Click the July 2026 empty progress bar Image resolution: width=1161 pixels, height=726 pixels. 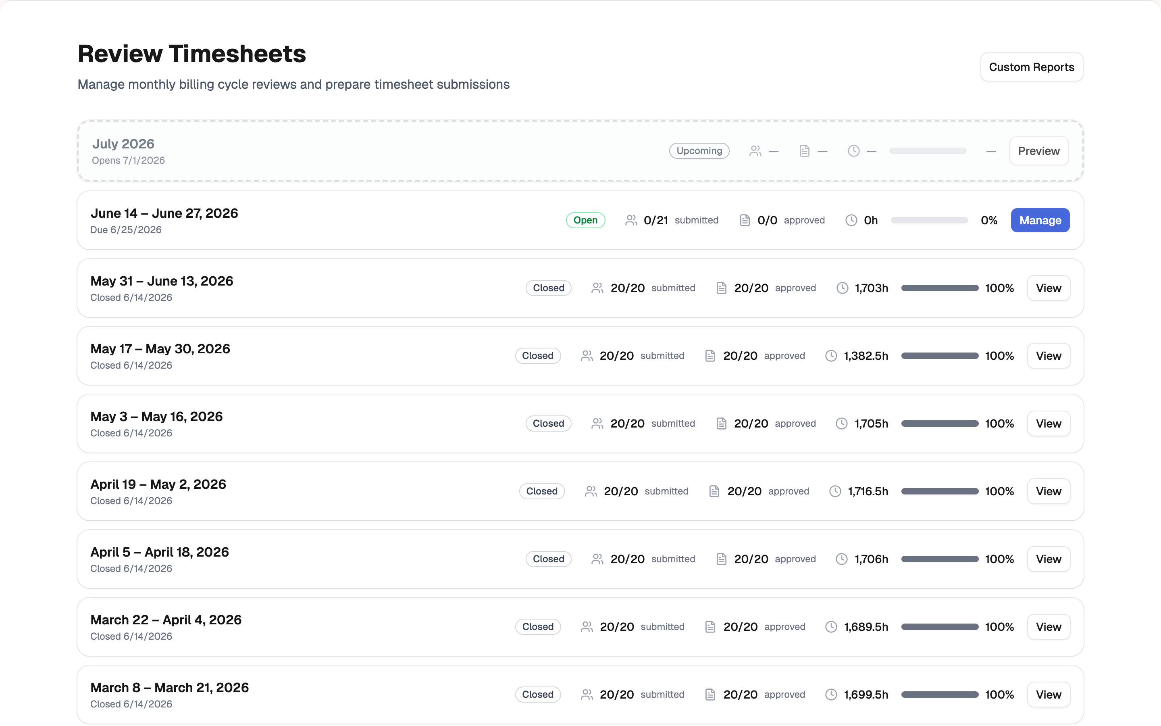click(x=928, y=151)
